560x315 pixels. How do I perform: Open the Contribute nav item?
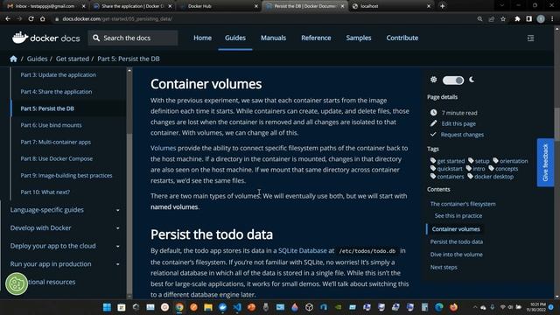[402, 38]
